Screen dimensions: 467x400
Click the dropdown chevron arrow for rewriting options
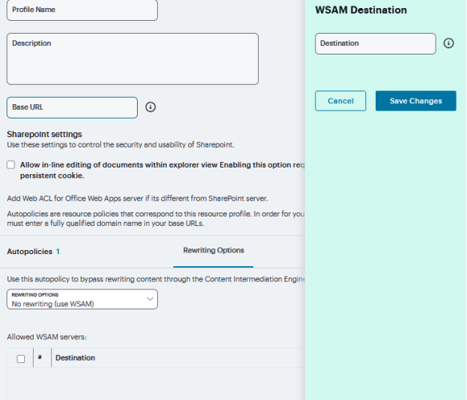point(150,299)
